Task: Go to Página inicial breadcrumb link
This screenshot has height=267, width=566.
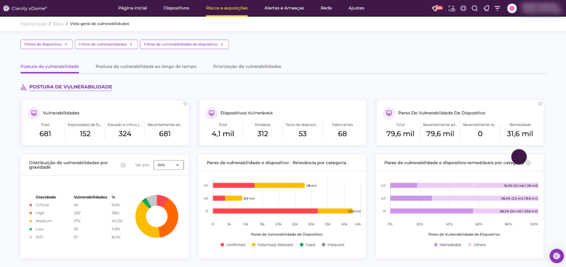Action: [x=33, y=24]
